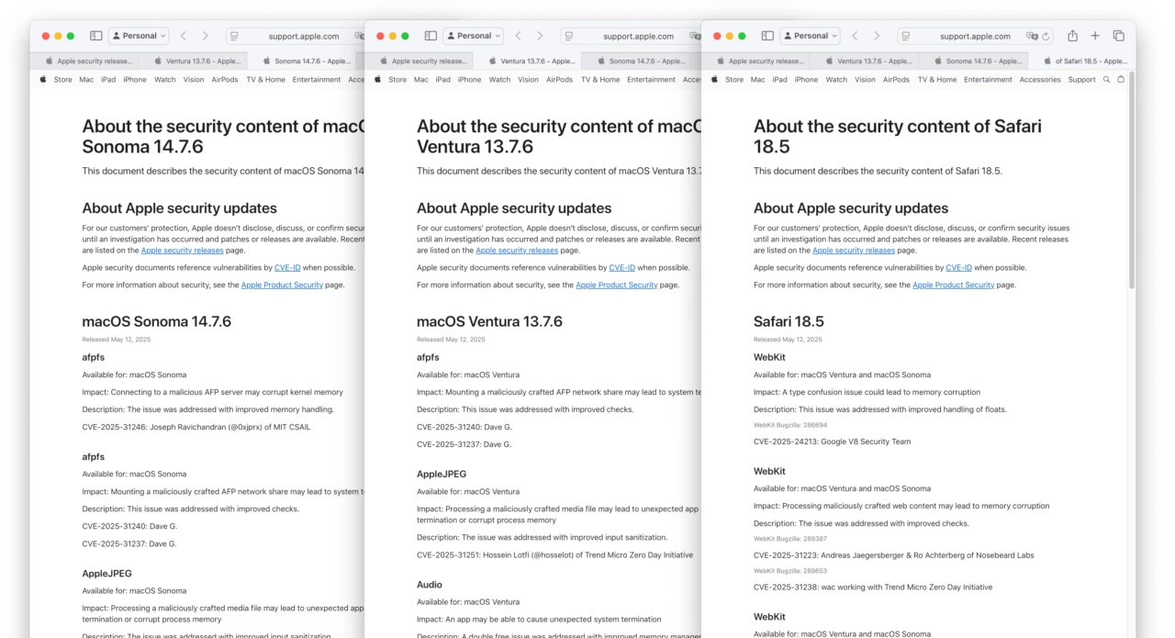Open the Apple Product Security link on the Sonoma page
This screenshot has height=638, width=1175.
[282, 285]
